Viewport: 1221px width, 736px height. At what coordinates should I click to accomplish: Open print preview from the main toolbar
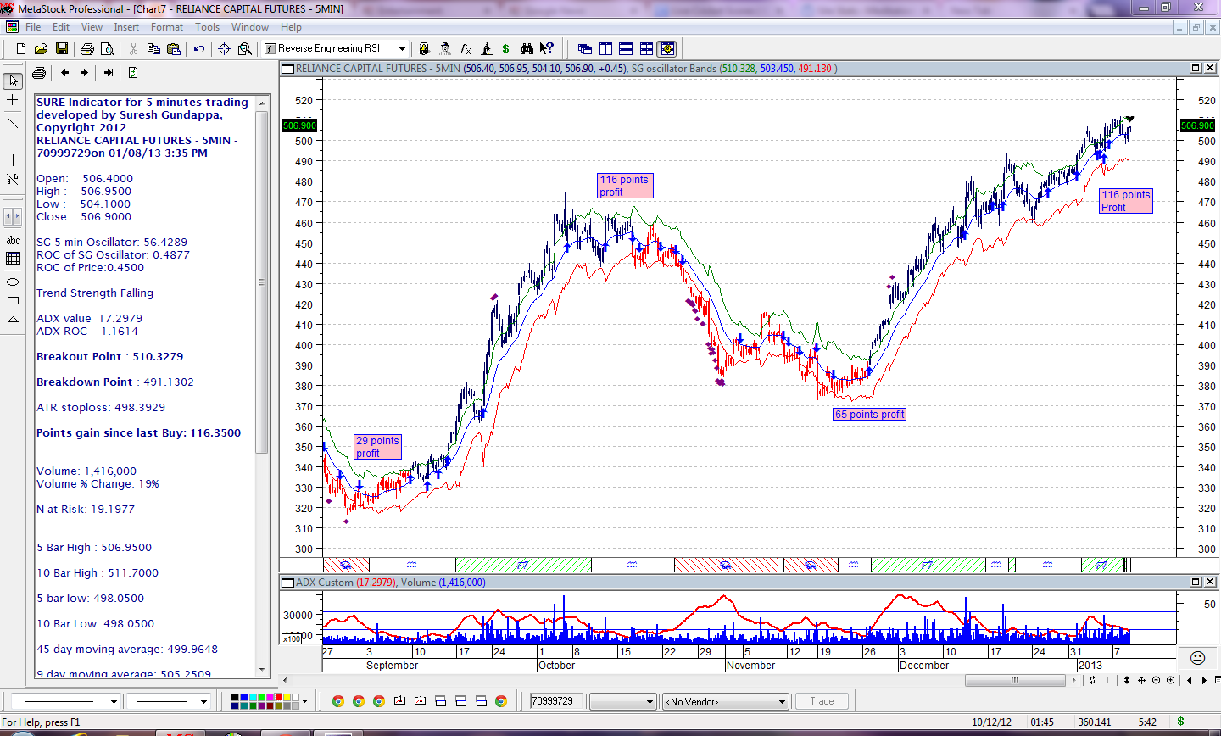click(108, 48)
